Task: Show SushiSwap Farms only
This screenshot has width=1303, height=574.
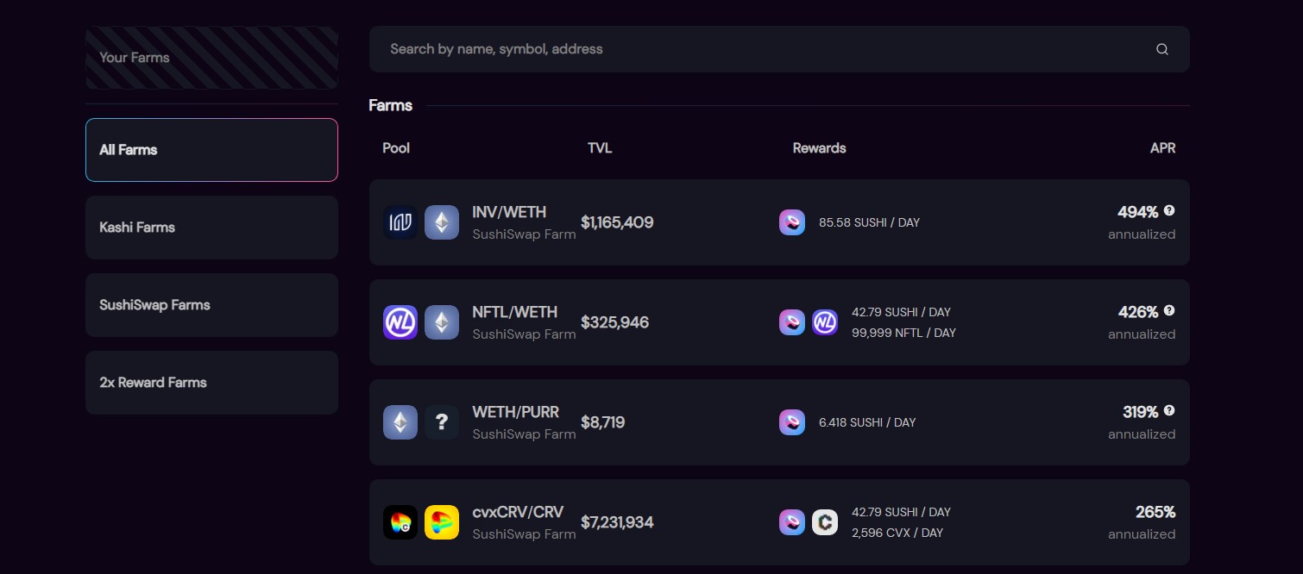Action: pos(211,305)
